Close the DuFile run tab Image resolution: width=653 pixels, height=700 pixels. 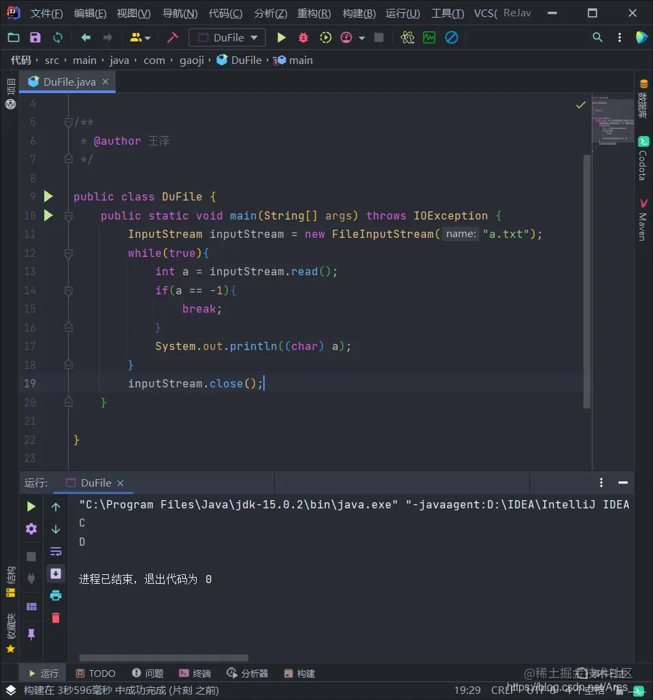point(120,483)
